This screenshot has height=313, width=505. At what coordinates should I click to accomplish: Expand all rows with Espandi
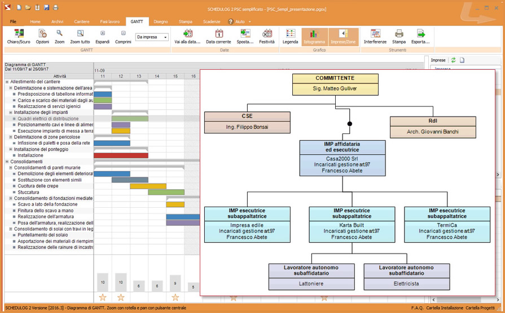[103, 37]
